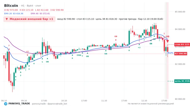Viewport: 190px width, 107px height.
Task: Click the 'EMA 40 83 372.41' legend entry
Action: 40,14
